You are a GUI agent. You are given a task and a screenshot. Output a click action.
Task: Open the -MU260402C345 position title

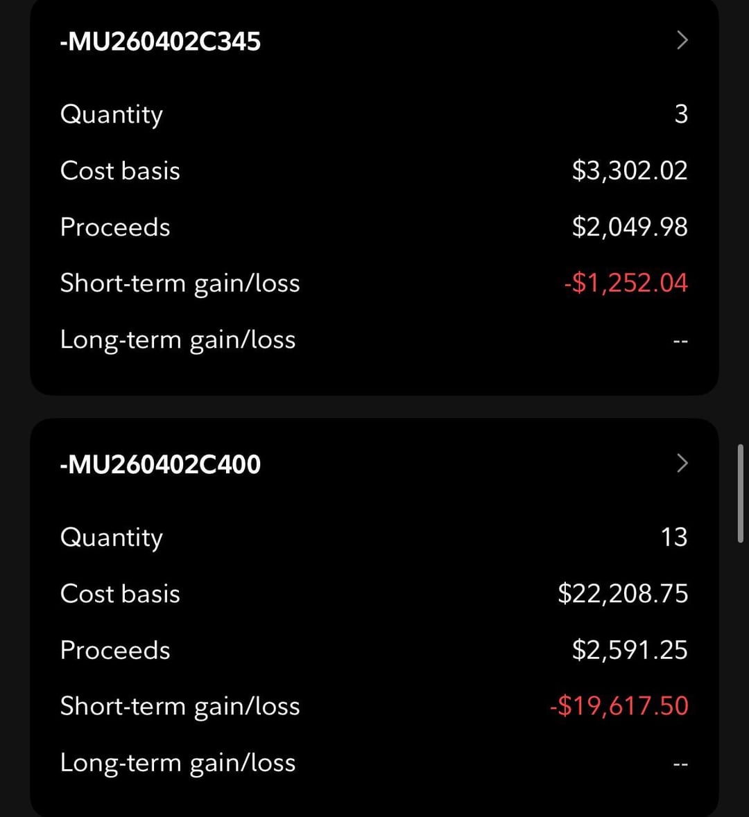click(160, 42)
